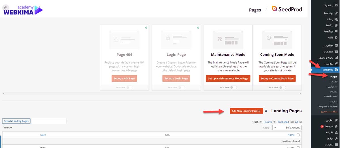Click the SeedProd leaf icon in sidebar
The height and width of the screenshot is (148, 340).
(x=336, y=70)
